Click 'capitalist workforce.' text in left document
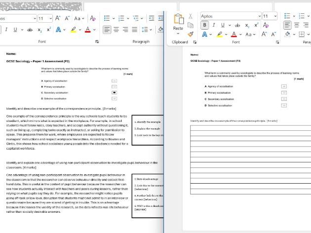This screenshot has width=311, height=233. (21, 149)
